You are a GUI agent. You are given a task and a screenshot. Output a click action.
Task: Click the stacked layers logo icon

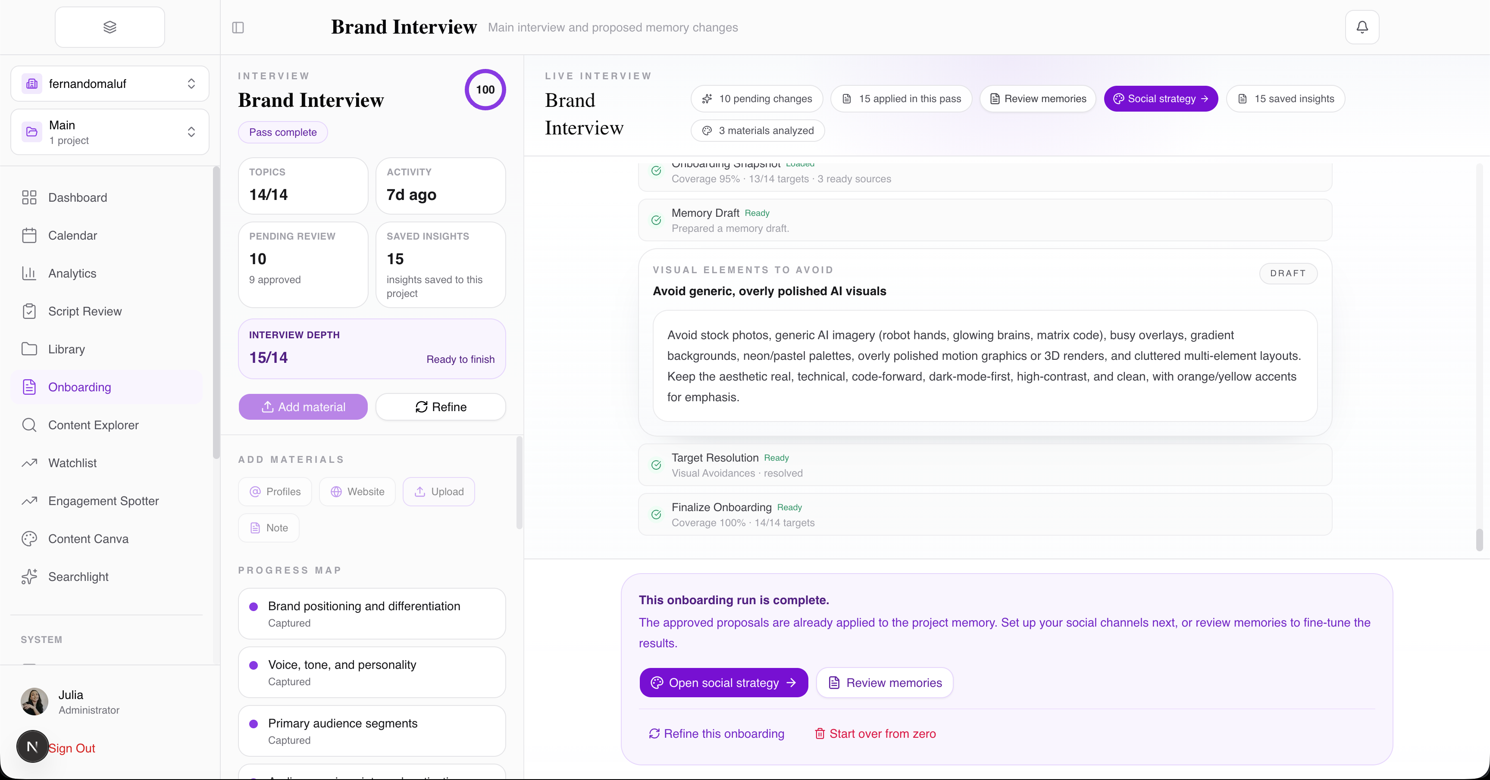point(110,27)
